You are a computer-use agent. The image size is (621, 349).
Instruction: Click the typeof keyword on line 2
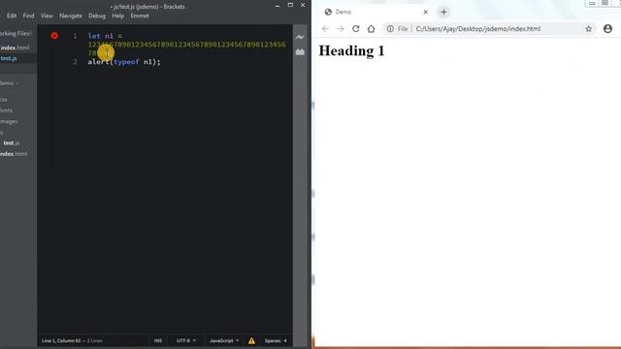pyautogui.click(x=126, y=62)
